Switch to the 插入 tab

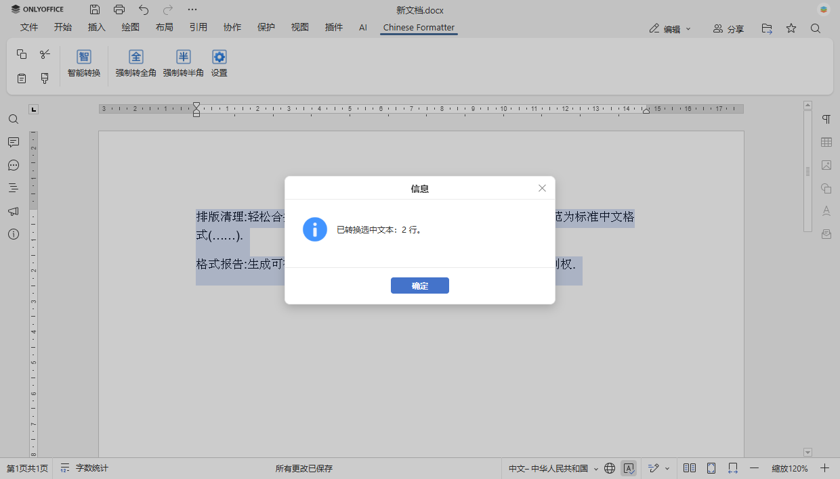click(97, 28)
